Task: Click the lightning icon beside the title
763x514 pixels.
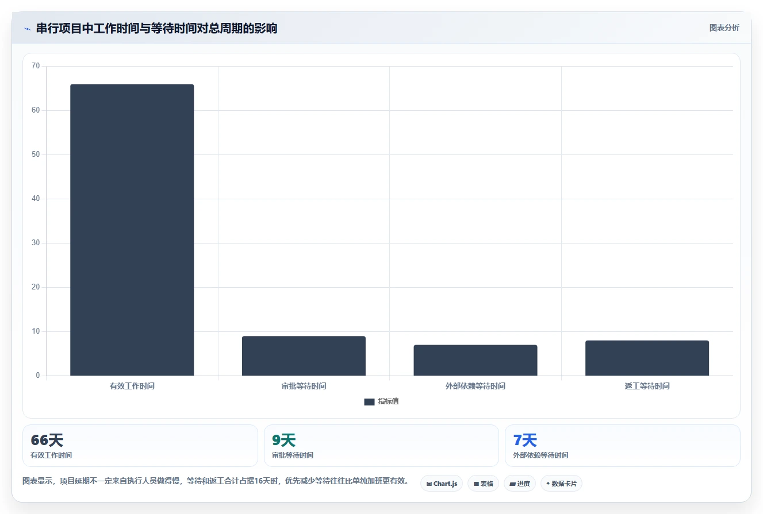Action: (27, 29)
